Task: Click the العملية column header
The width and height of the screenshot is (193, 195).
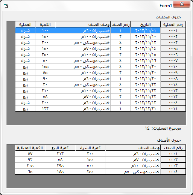Action: (x=25, y=24)
